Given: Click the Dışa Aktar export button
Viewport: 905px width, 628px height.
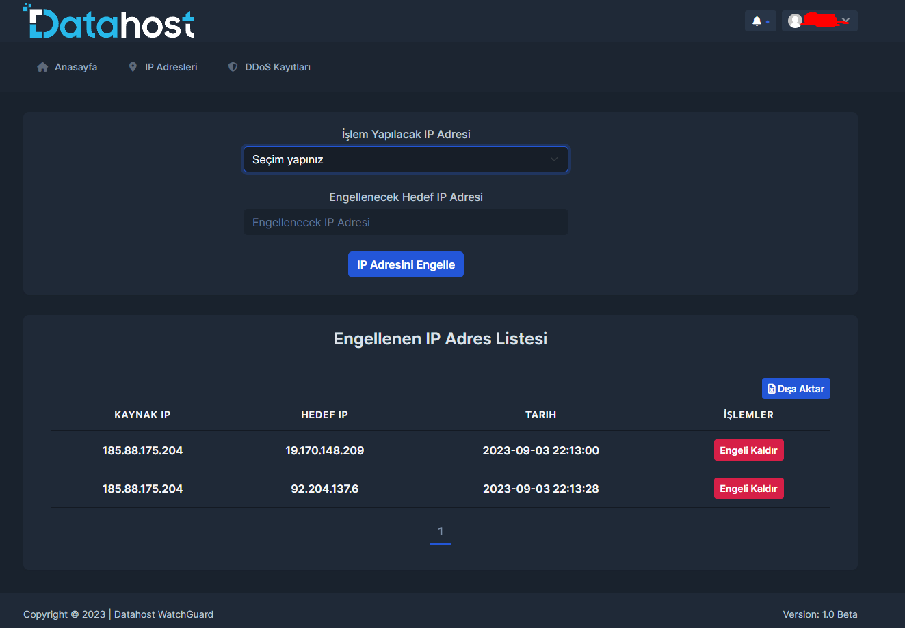Looking at the screenshot, I should (796, 389).
